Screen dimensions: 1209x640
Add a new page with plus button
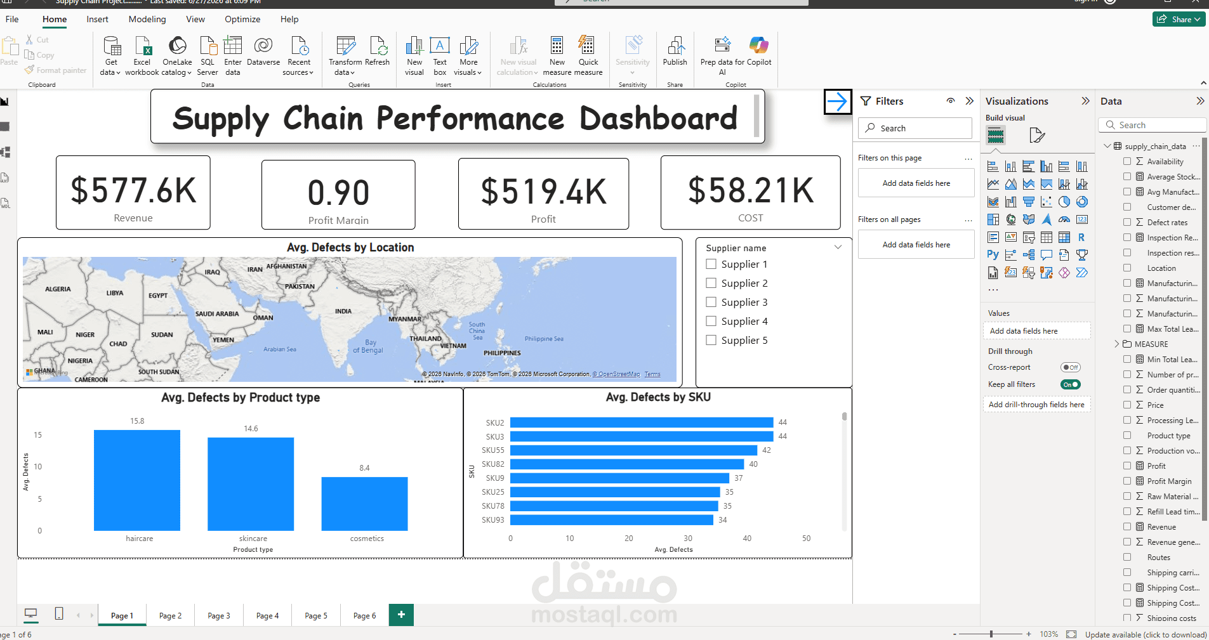(x=401, y=615)
